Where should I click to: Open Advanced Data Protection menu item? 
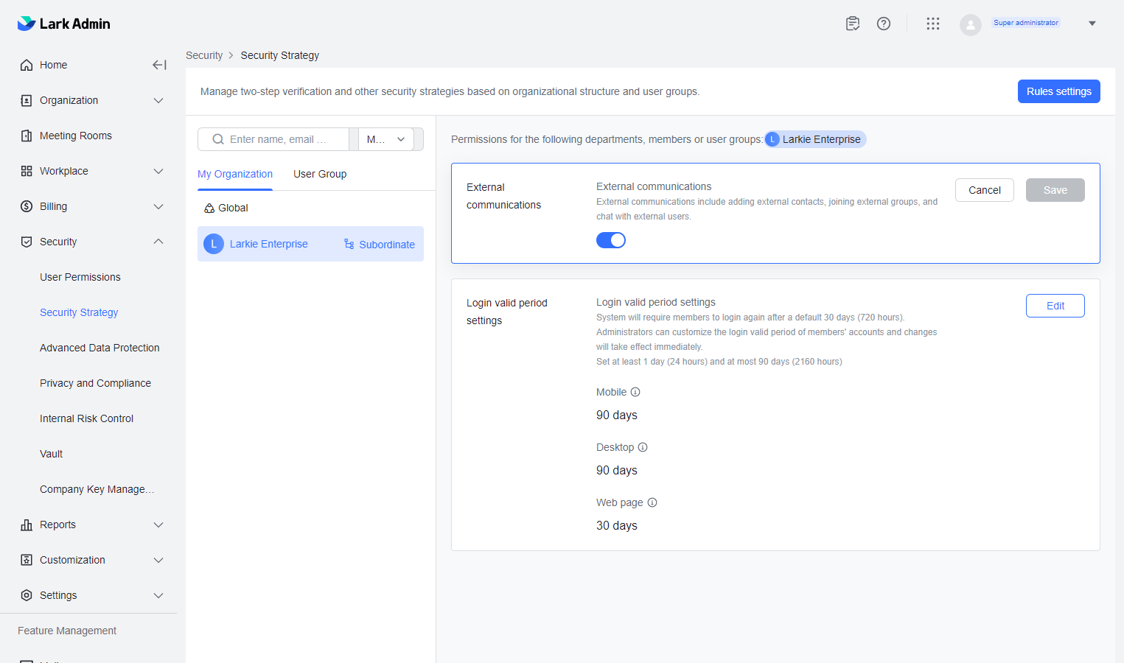(x=100, y=348)
